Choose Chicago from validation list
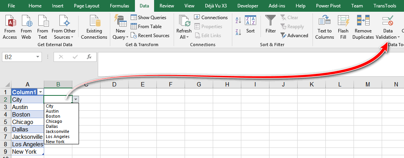This screenshot has width=404, height=158. tap(54, 121)
